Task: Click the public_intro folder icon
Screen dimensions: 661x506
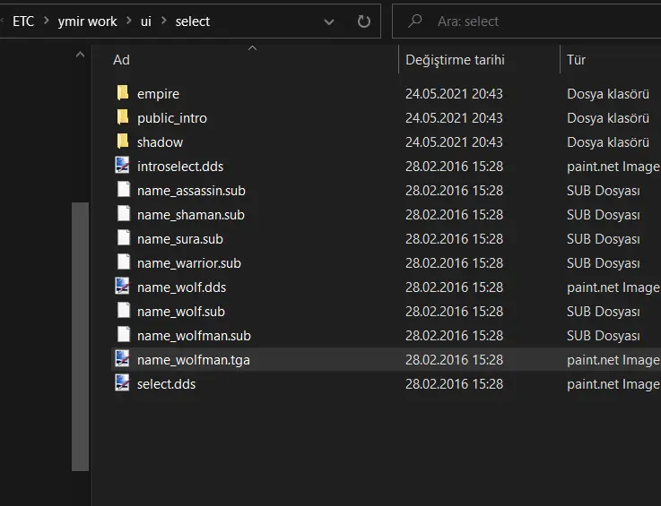Action: (x=123, y=117)
